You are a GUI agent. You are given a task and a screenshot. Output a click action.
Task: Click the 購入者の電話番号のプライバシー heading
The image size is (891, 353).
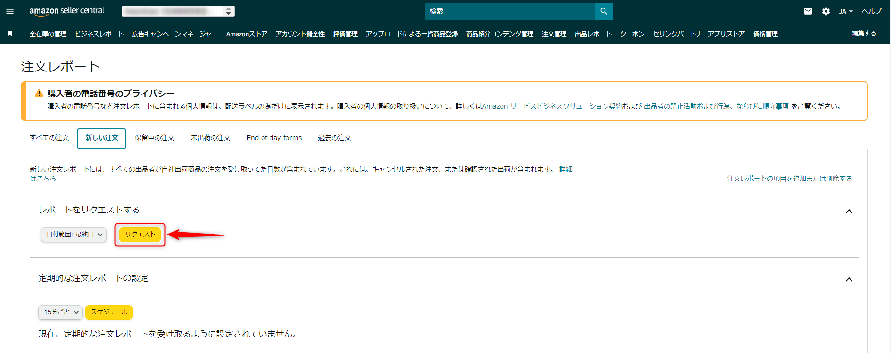pyautogui.click(x=111, y=94)
